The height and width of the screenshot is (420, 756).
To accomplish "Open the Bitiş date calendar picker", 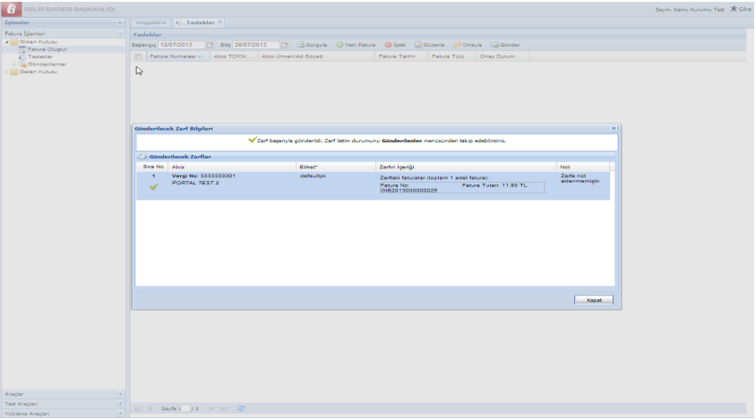I will (x=284, y=45).
